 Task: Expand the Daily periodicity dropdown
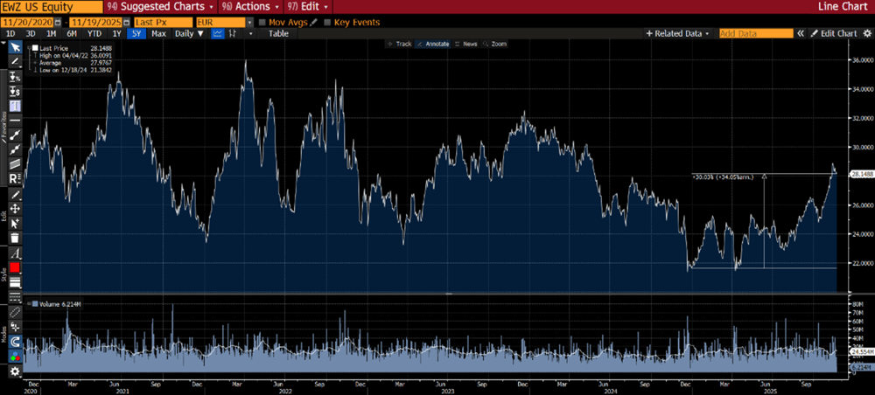pos(188,33)
